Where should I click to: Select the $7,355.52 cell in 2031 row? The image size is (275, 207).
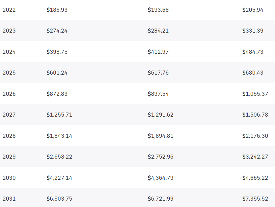(255, 199)
